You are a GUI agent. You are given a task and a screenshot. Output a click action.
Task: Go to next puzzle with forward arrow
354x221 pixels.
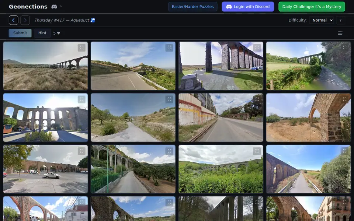25,20
